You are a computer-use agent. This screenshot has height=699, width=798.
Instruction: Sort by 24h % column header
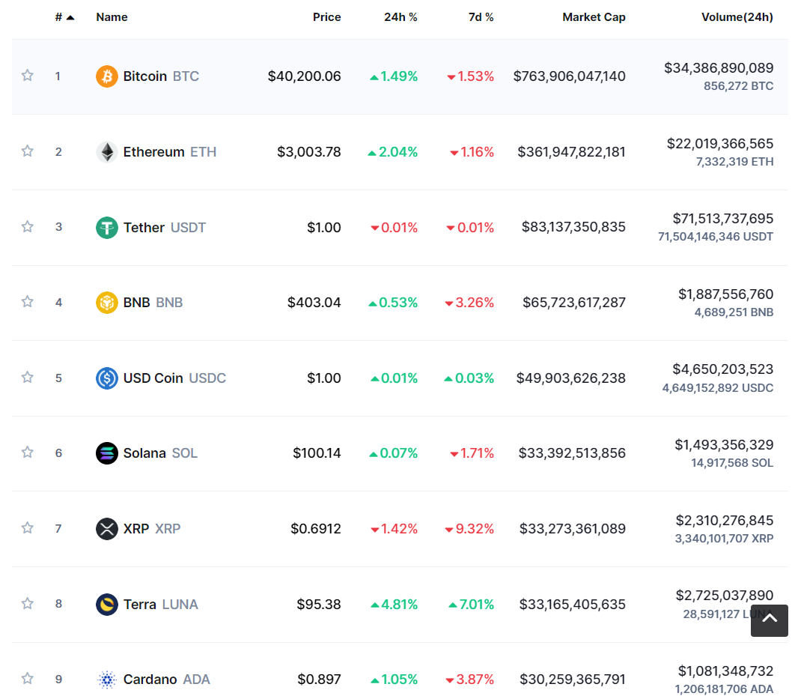pyautogui.click(x=400, y=17)
